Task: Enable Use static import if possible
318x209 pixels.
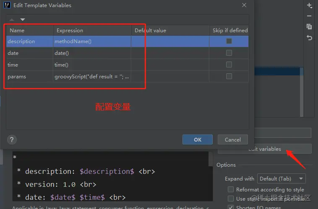Action: pyautogui.click(x=231, y=199)
